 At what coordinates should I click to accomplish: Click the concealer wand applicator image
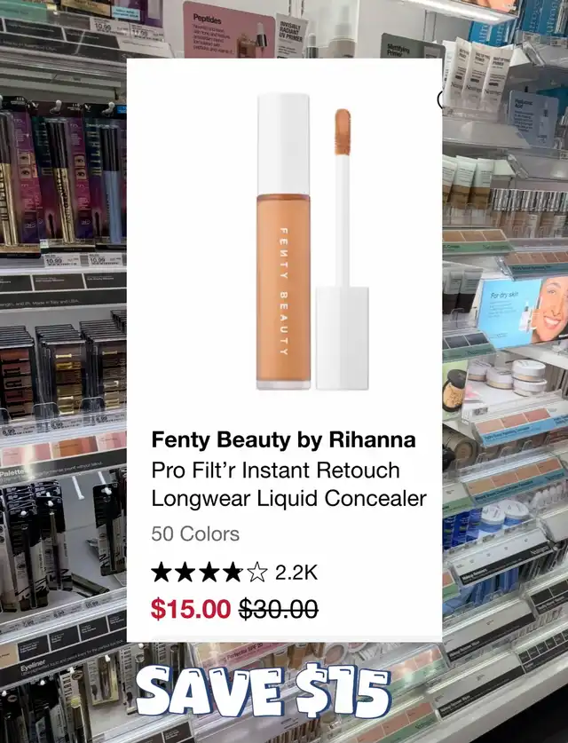pos(342,249)
